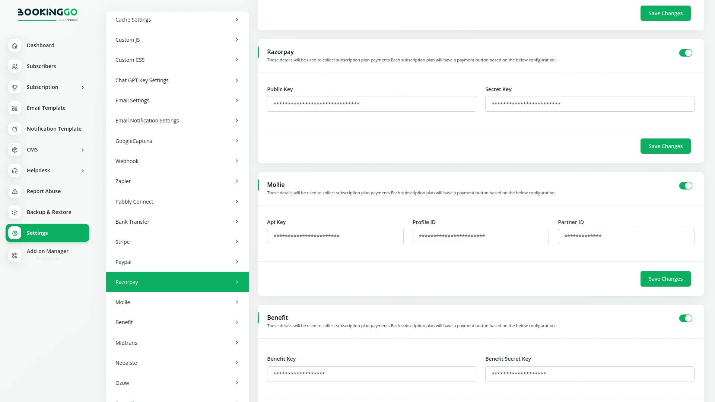Turn off the Mollie toggle
Screen dimensions: 715x402
tap(686, 186)
